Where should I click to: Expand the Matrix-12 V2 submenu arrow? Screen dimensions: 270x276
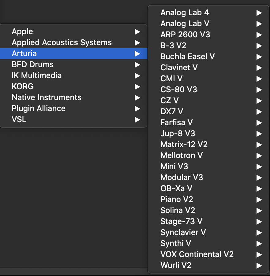click(259, 144)
